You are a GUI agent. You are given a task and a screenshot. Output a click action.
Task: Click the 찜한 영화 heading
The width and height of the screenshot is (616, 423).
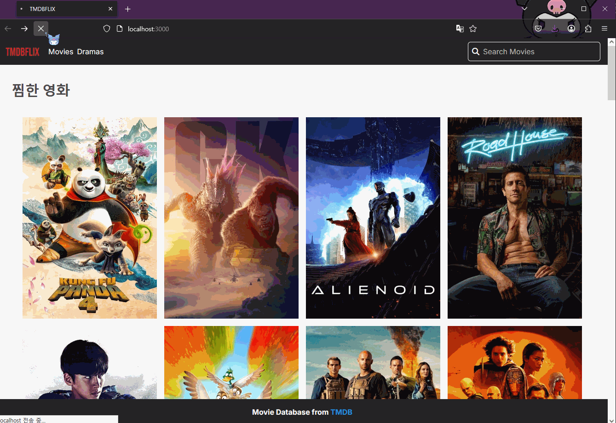41,90
